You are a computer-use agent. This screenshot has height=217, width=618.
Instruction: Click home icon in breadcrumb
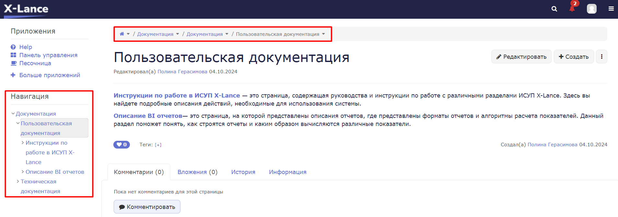tap(122, 34)
